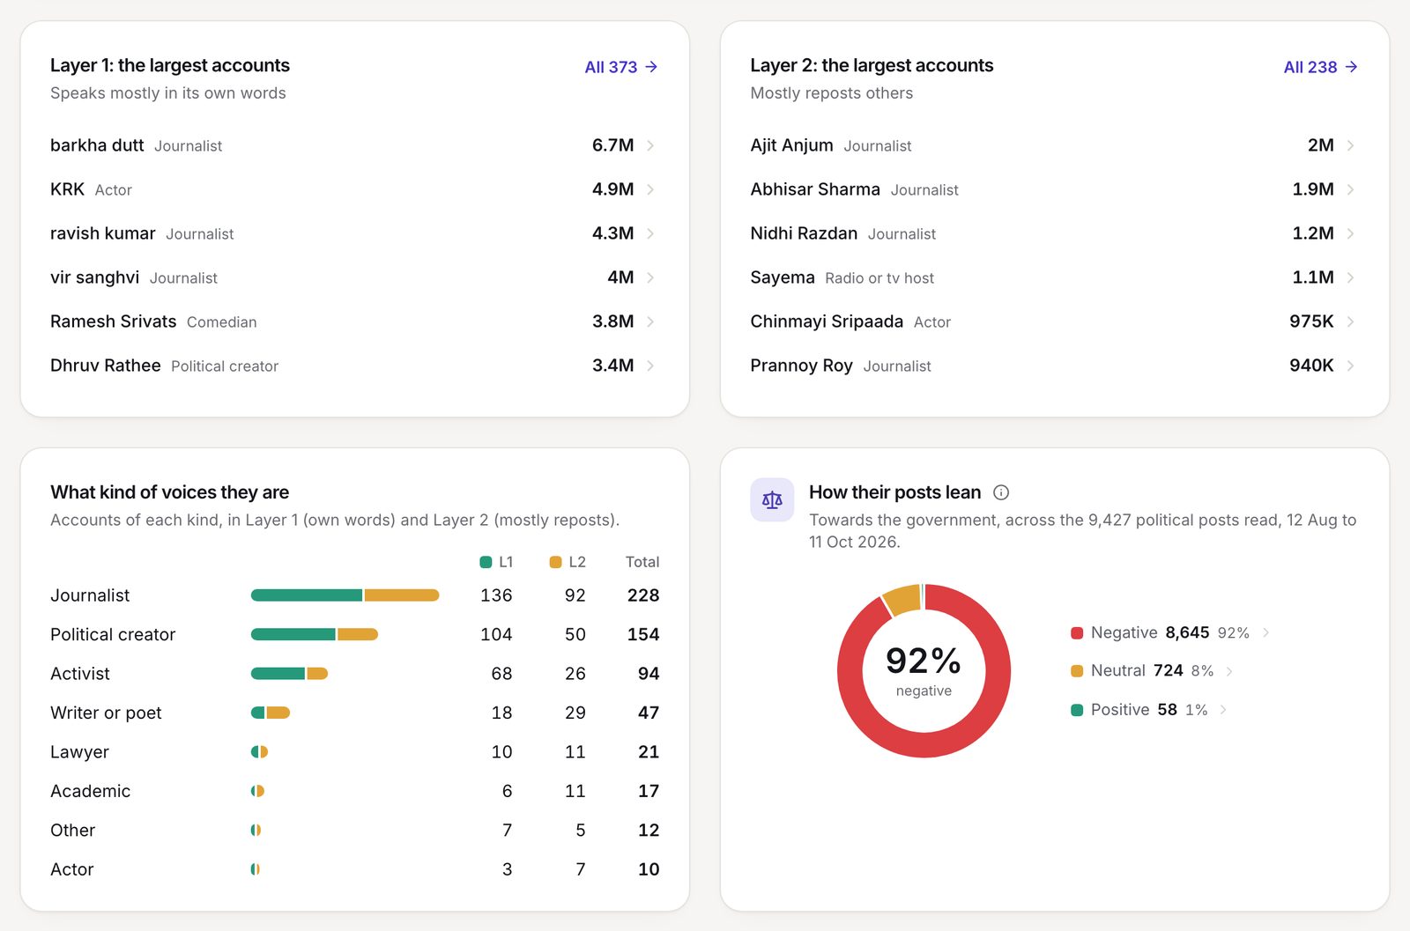Open chevron next to Chinmayi Sripaada 975K

coord(1350,321)
